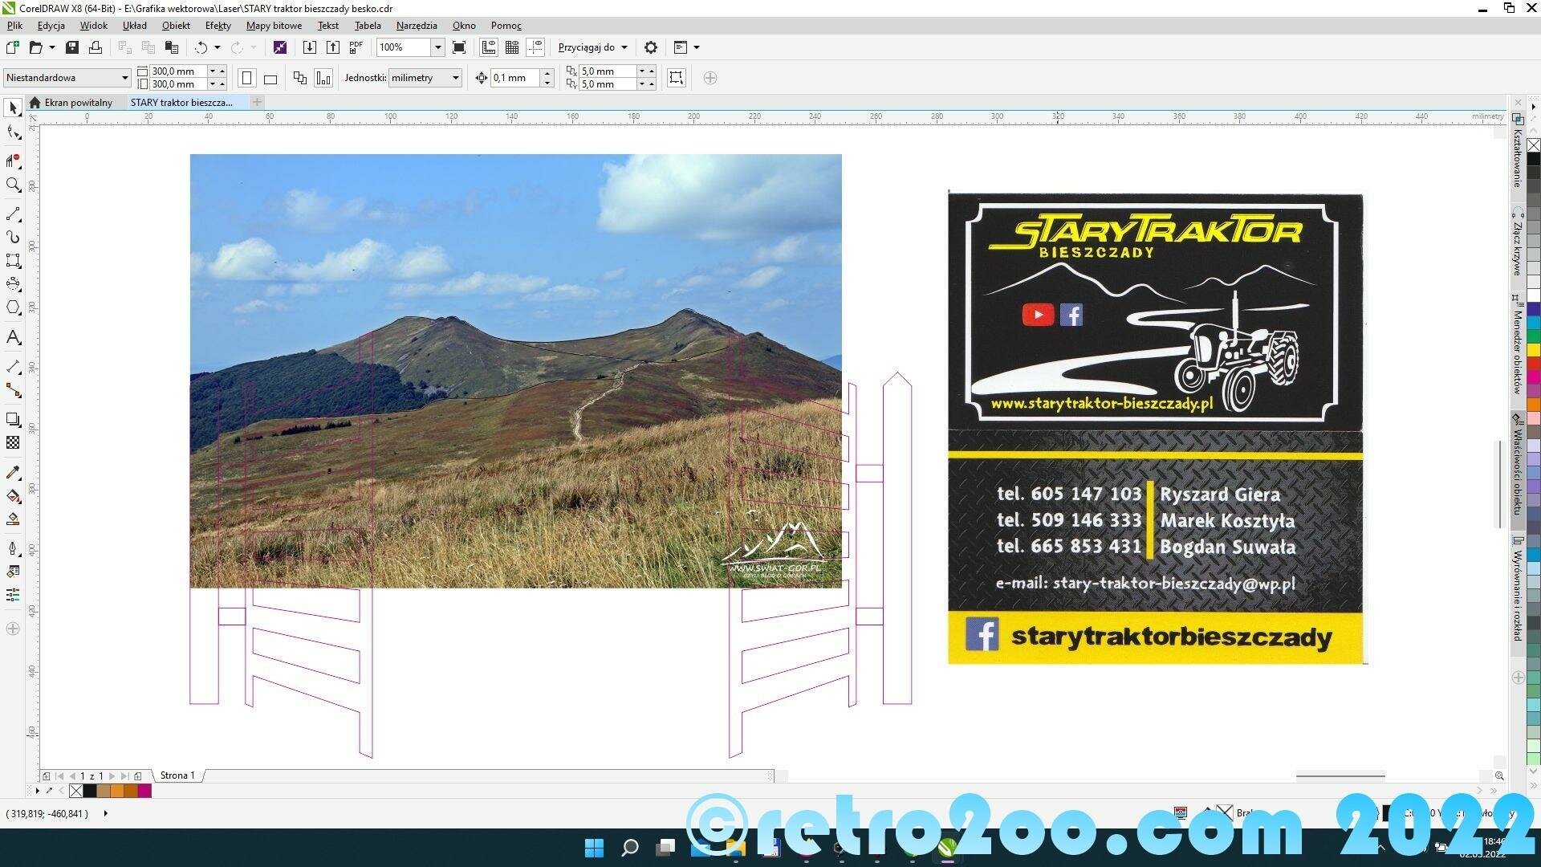Switch page to landscape orientation
The image size is (1541, 867).
[270, 79]
